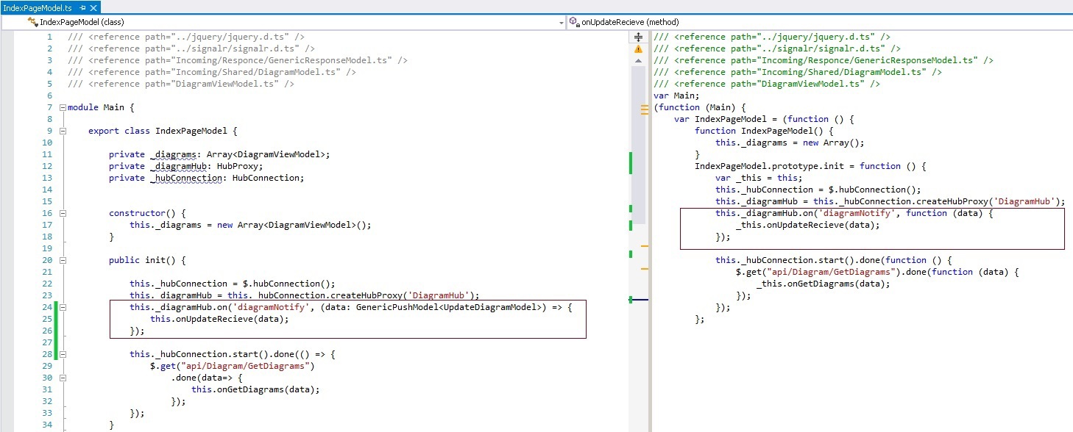Collapse the export class IndexPageModel block
1073x432 pixels.
(x=63, y=131)
